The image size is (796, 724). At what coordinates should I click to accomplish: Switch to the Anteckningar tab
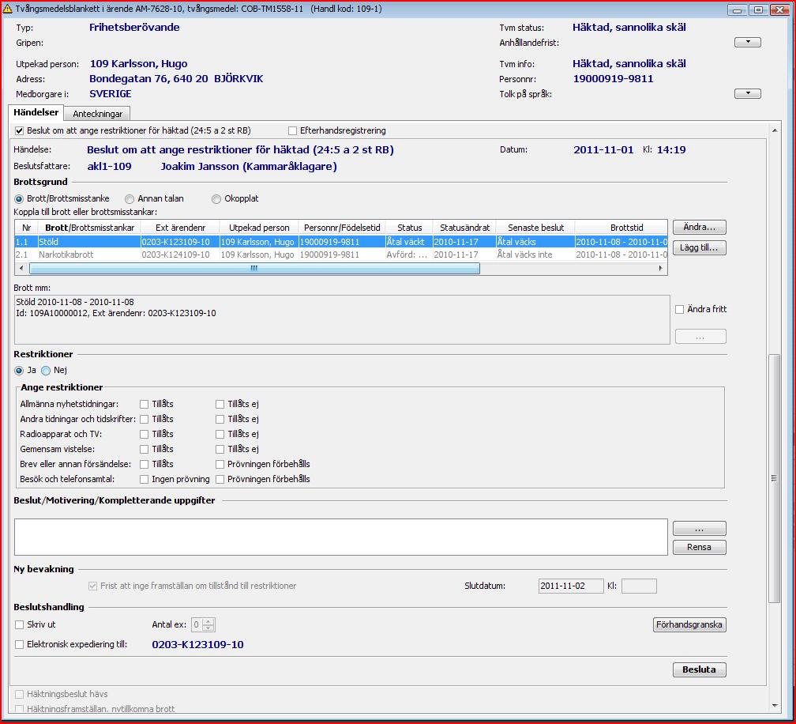[97, 114]
